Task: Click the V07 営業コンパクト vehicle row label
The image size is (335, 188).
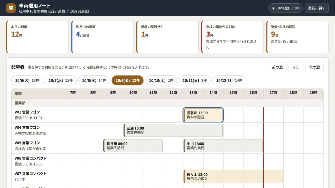Action: click(37, 177)
